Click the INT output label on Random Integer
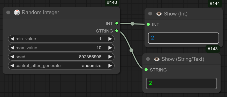The height and width of the screenshot is (97, 227). 109,23
